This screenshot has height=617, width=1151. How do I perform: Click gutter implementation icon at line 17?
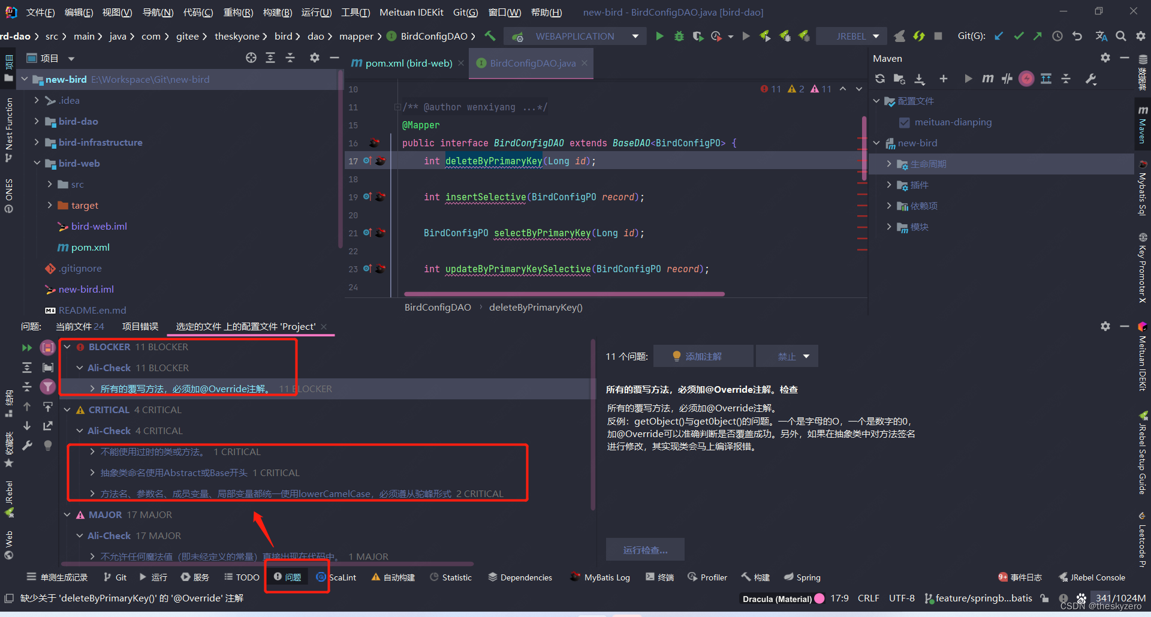coord(367,161)
